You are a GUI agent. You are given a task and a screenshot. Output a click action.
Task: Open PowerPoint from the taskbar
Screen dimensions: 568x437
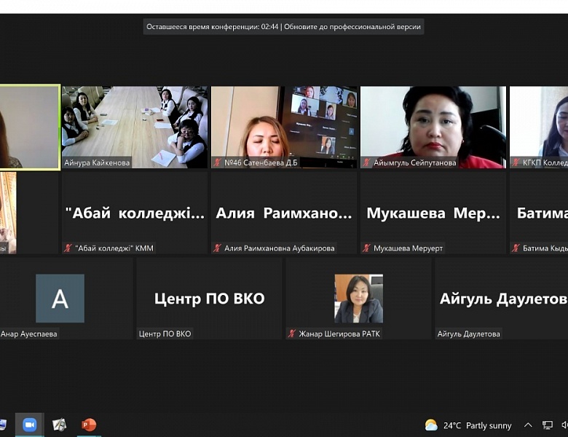89,425
